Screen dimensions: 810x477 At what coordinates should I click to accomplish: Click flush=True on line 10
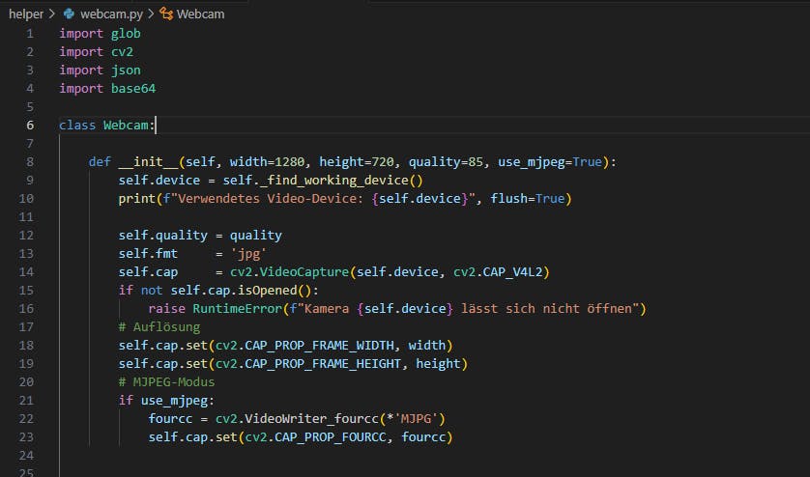(528, 199)
